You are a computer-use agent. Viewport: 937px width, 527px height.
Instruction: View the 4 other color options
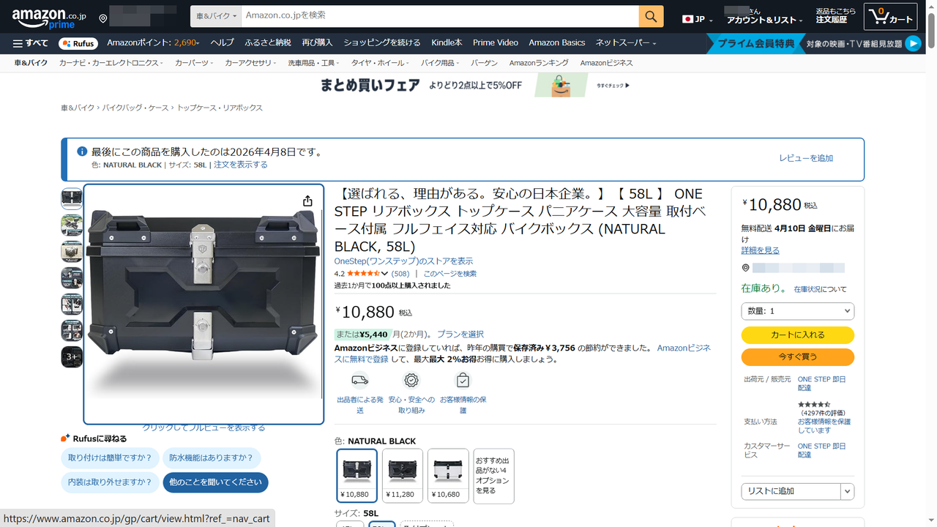pos(493,476)
